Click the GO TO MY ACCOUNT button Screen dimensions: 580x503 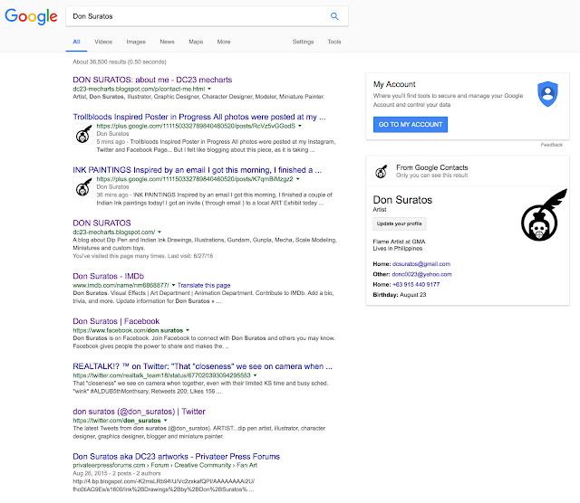tap(411, 125)
